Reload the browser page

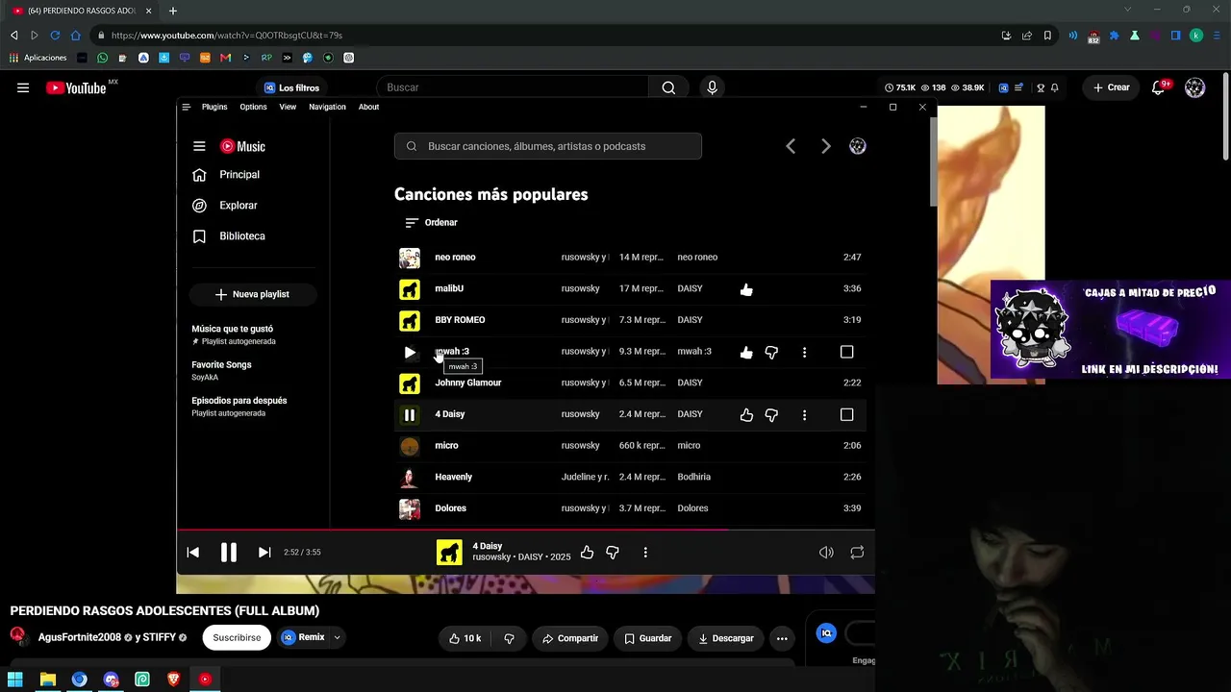pos(55,36)
